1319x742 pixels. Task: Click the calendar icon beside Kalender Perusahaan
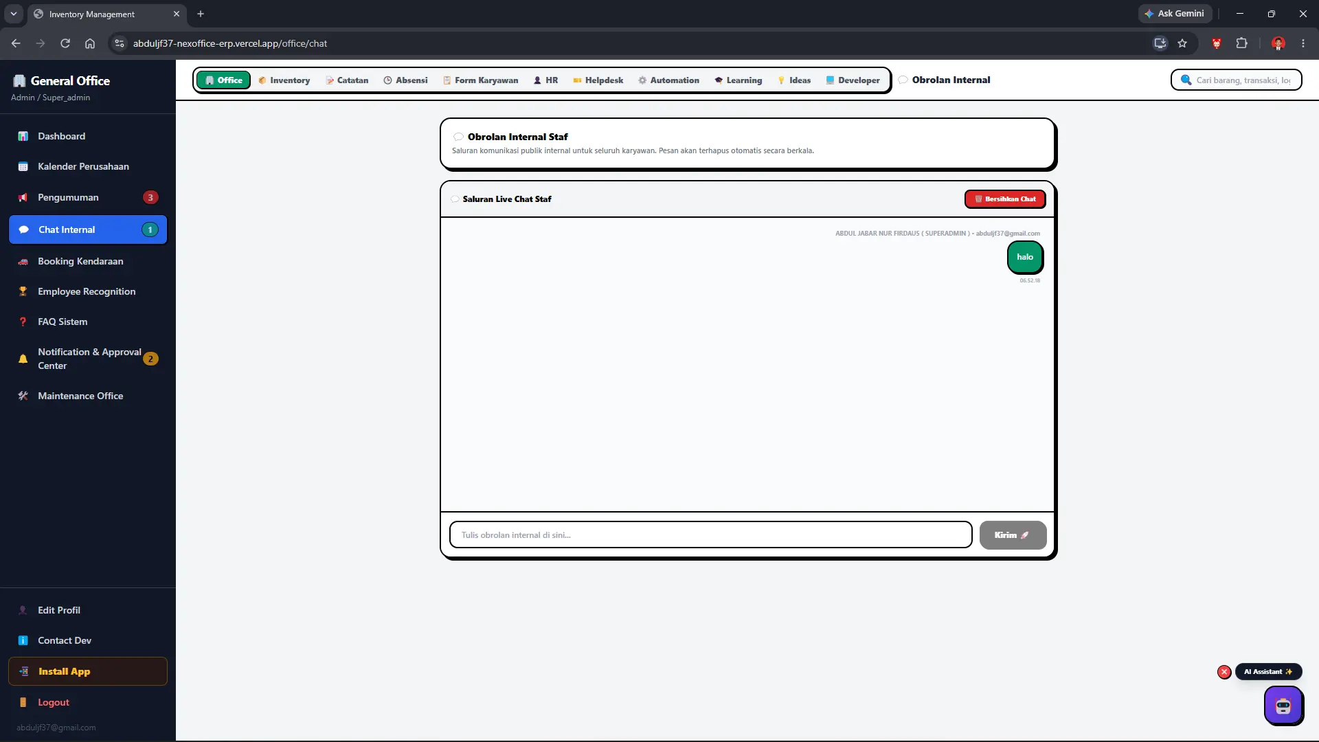[23, 166]
